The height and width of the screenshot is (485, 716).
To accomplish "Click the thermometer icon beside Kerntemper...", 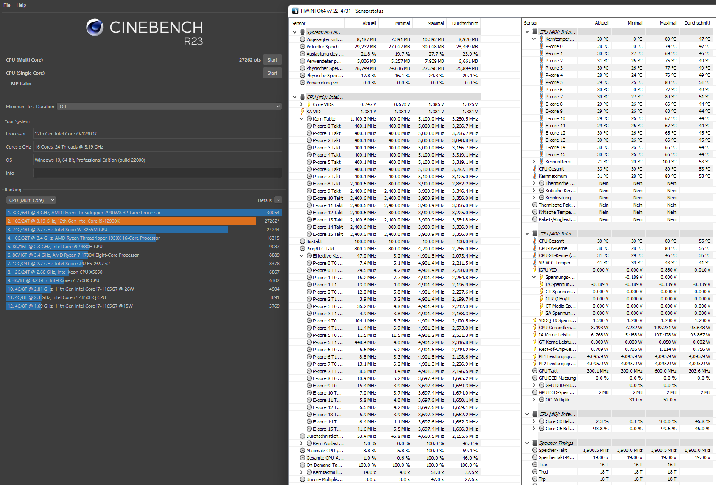I will pos(542,39).
